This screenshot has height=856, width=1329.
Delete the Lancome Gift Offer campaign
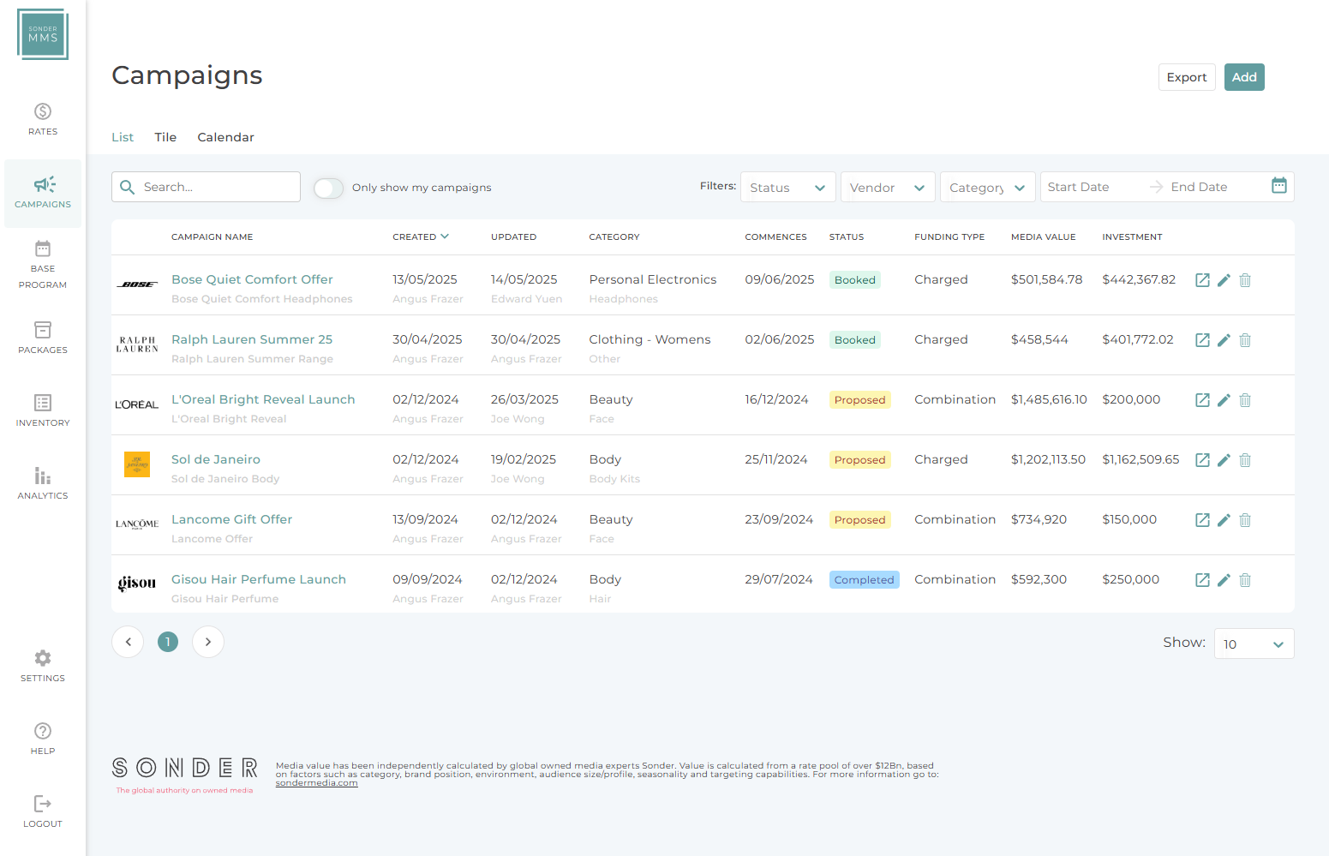coord(1245,520)
